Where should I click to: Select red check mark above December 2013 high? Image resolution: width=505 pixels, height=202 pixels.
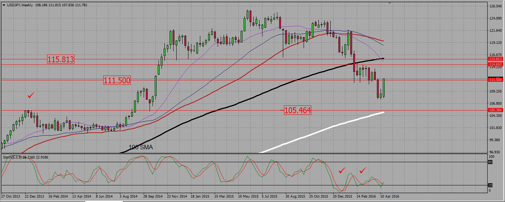click(31, 95)
